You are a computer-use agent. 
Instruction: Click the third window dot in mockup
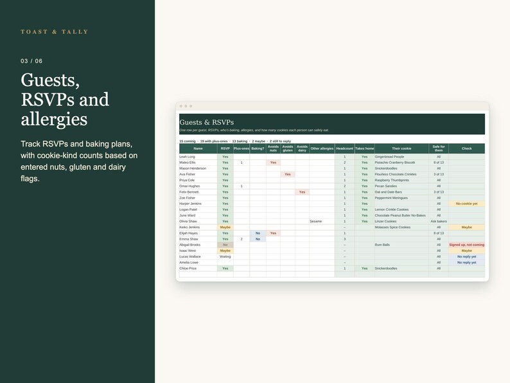(191, 106)
